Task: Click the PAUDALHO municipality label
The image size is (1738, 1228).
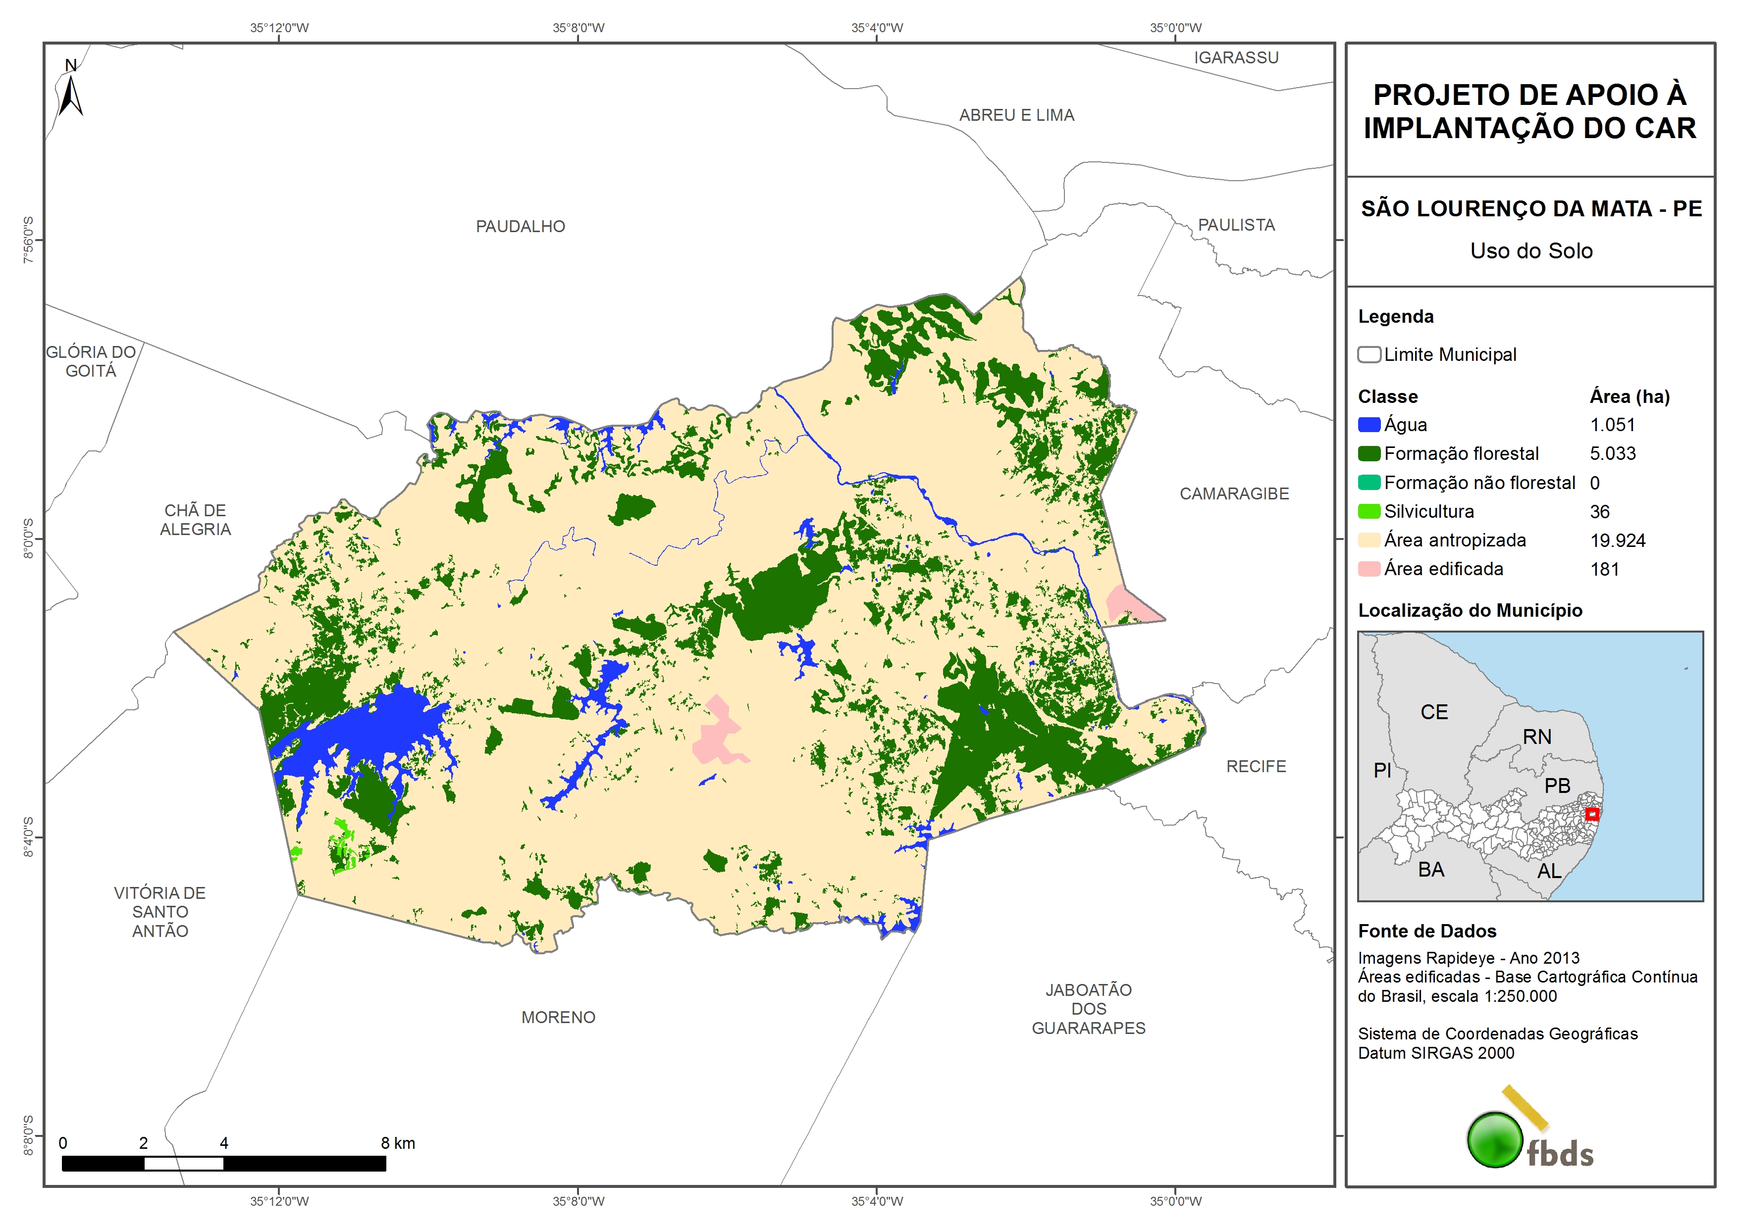Action: pos(520,226)
